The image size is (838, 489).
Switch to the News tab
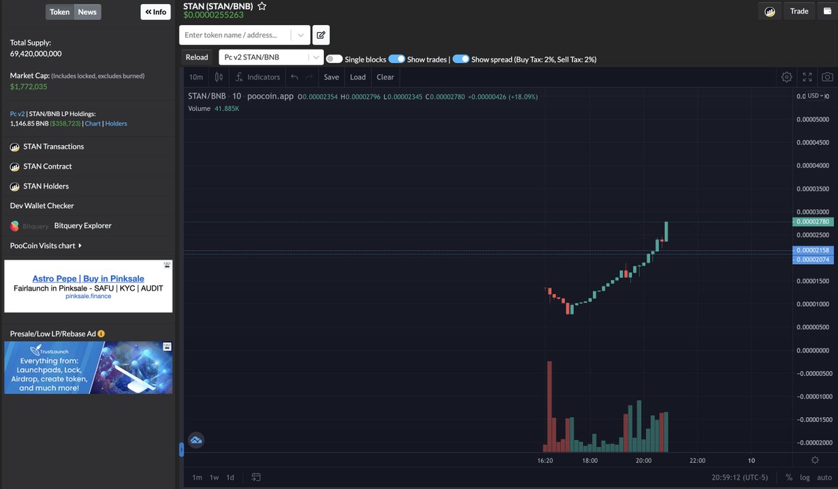[x=87, y=12]
